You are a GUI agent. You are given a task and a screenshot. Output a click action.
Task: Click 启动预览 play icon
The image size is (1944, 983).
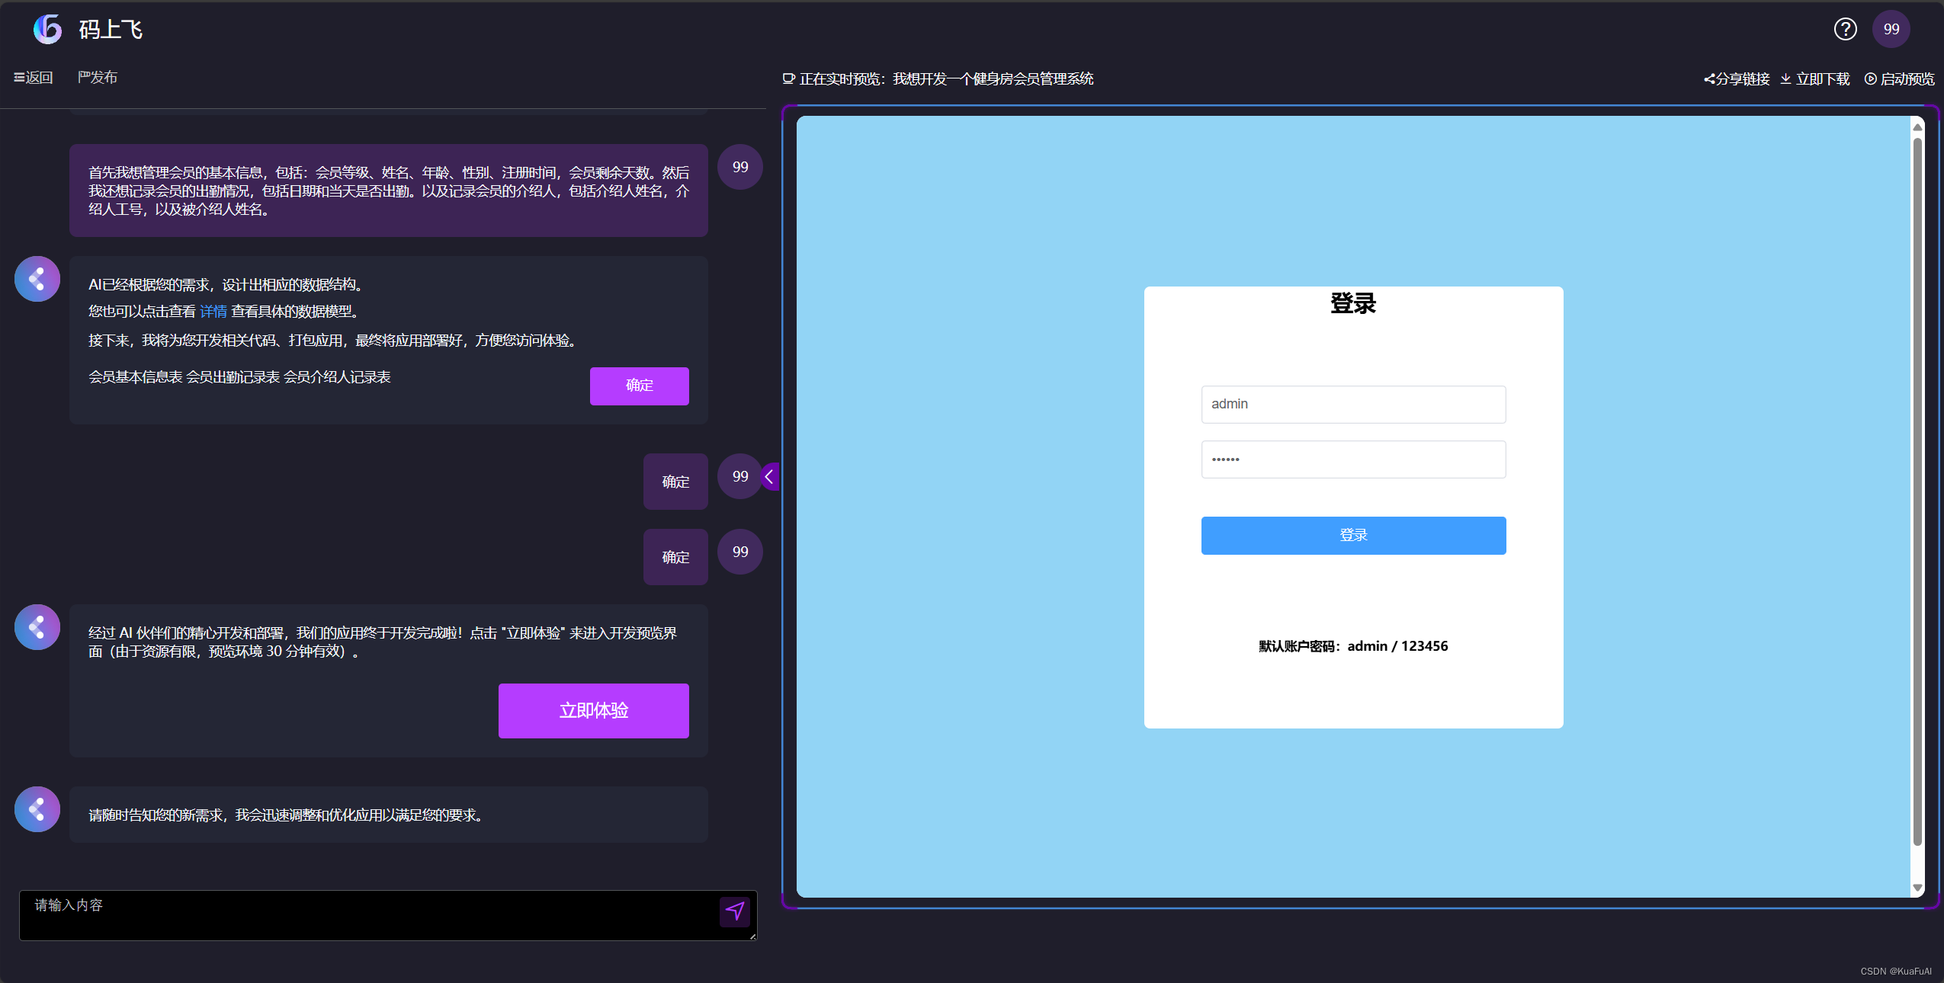[1870, 78]
